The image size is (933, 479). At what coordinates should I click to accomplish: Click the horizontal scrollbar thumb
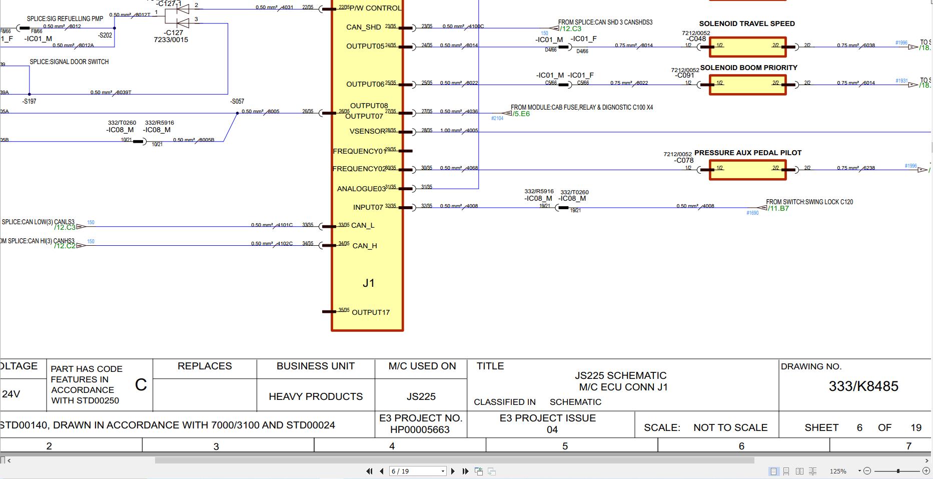tap(454, 460)
